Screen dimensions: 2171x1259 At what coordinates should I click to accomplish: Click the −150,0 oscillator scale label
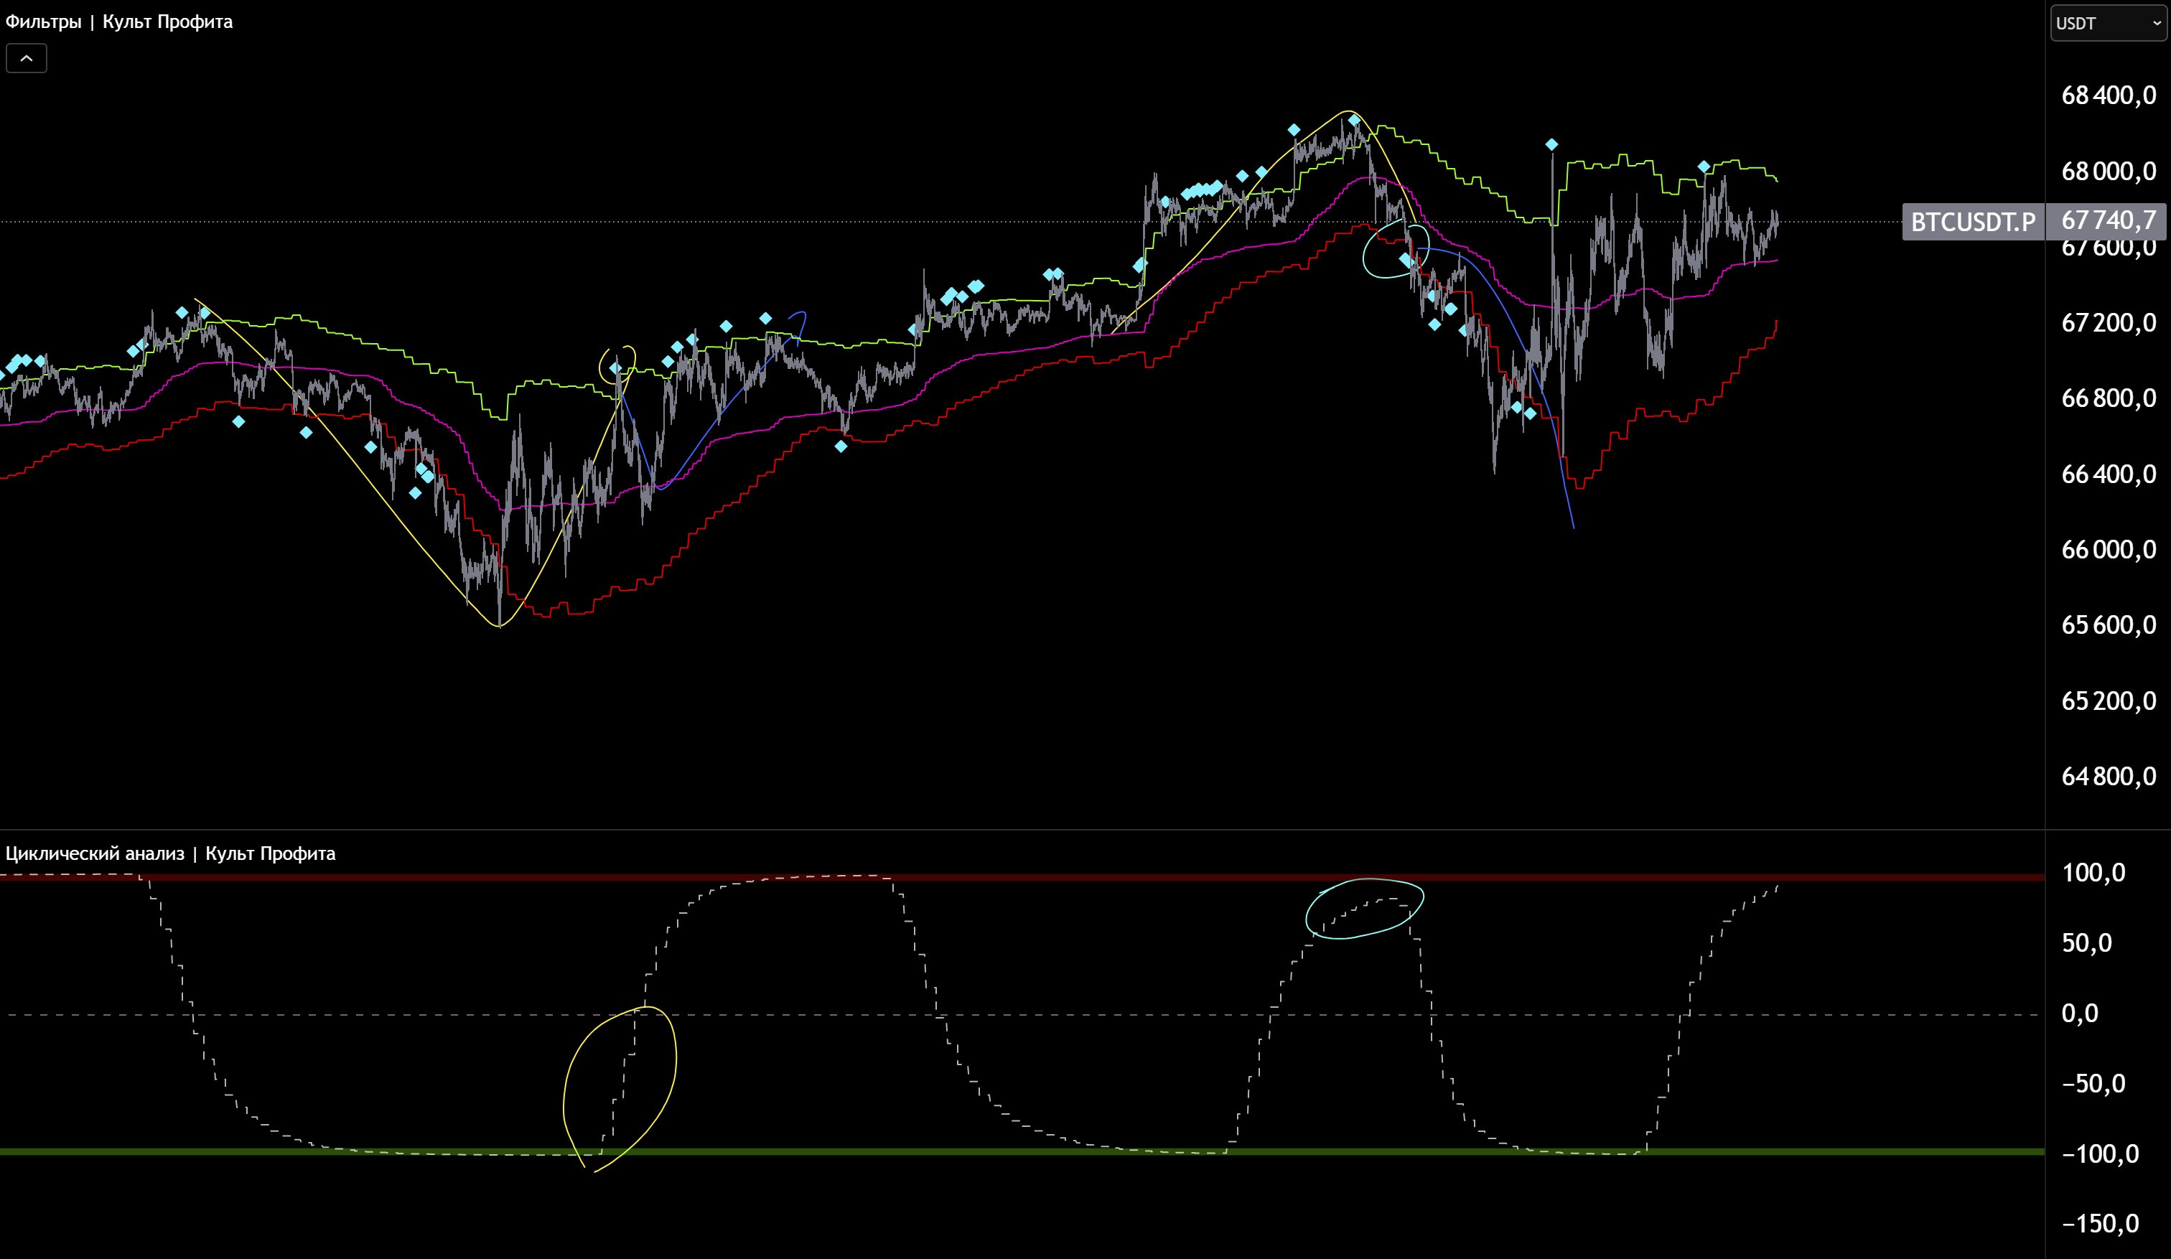(2099, 1224)
